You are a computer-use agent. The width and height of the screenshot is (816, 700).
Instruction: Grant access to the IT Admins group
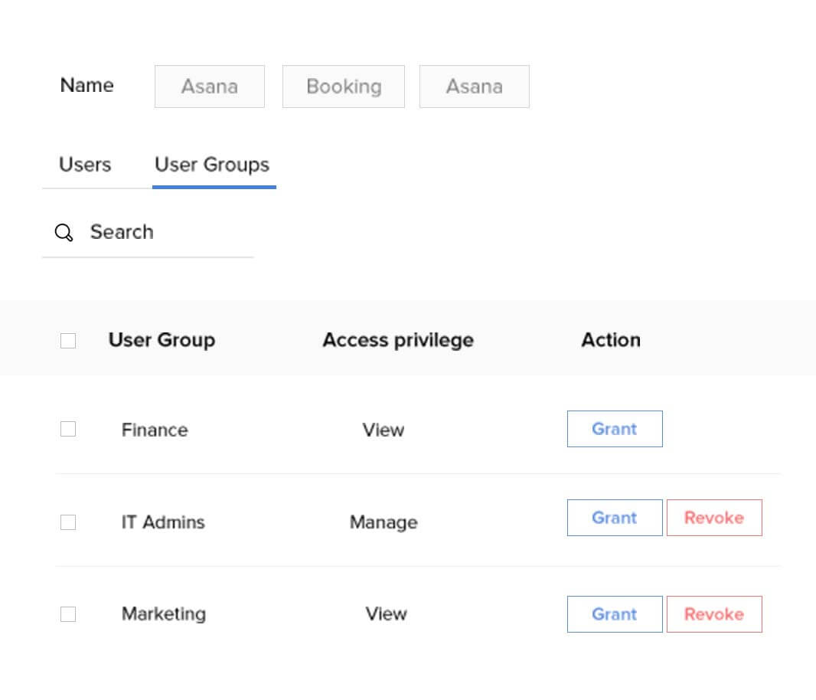pos(615,518)
